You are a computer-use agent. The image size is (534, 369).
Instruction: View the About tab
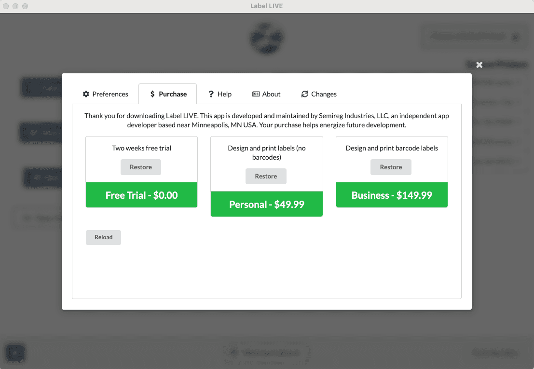tap(266, 94)
